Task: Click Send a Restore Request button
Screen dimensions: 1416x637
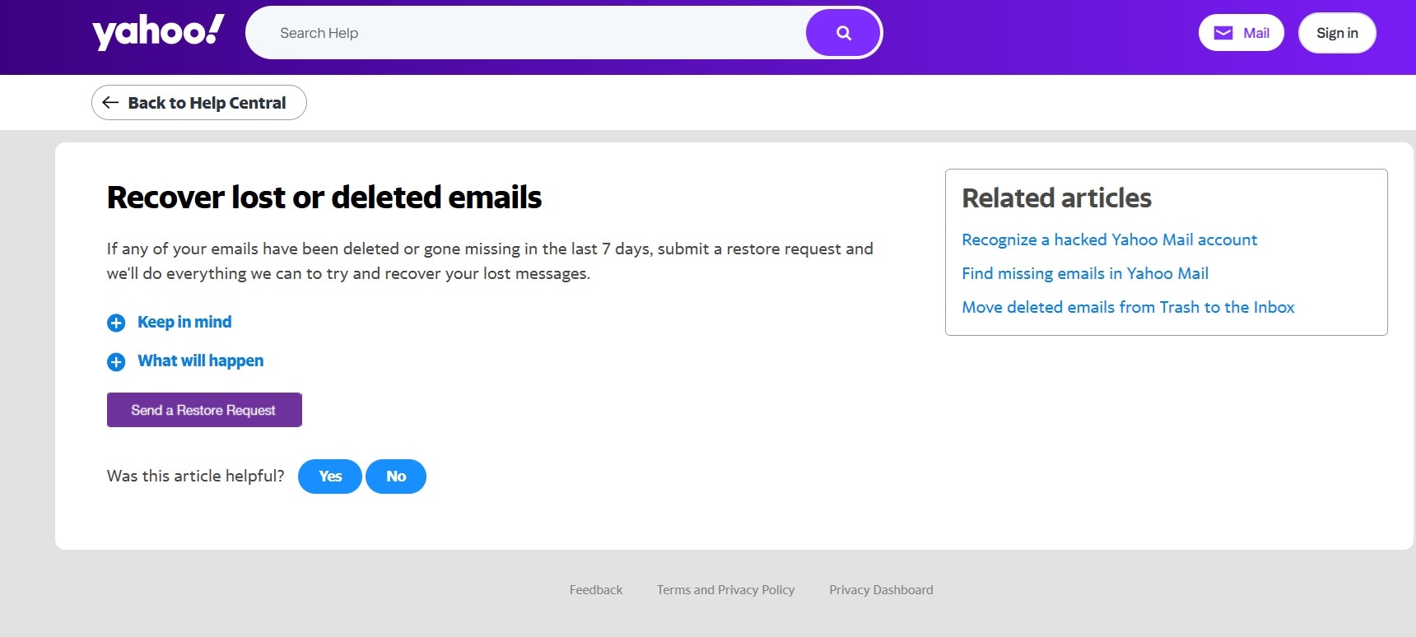Action: pos(204,410)
